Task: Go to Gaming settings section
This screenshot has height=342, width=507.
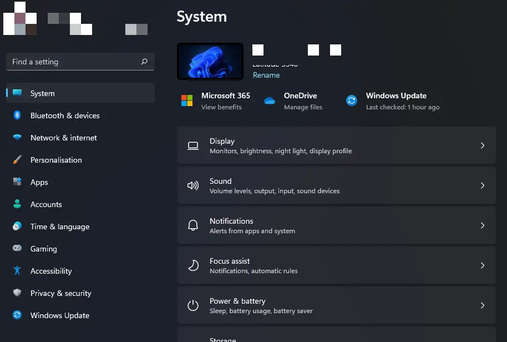Action: tap(80, 249)
